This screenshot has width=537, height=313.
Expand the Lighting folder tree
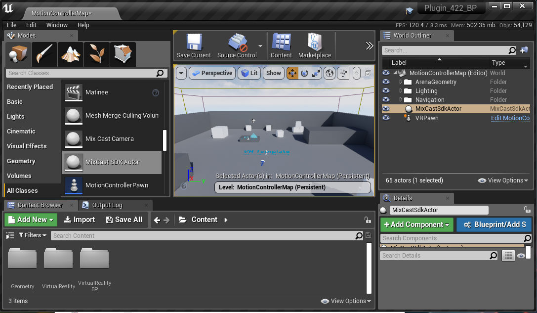click(401, 91)
